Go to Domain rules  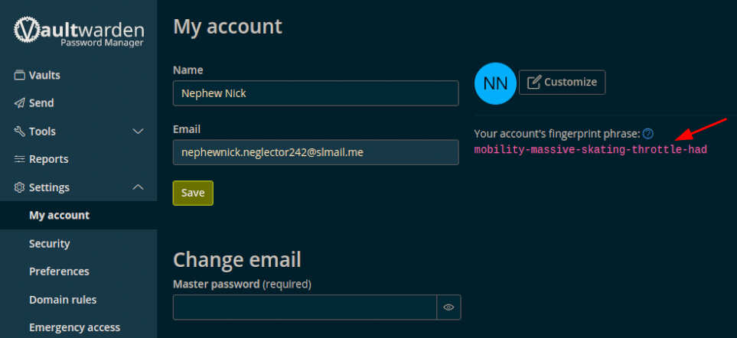63,300
